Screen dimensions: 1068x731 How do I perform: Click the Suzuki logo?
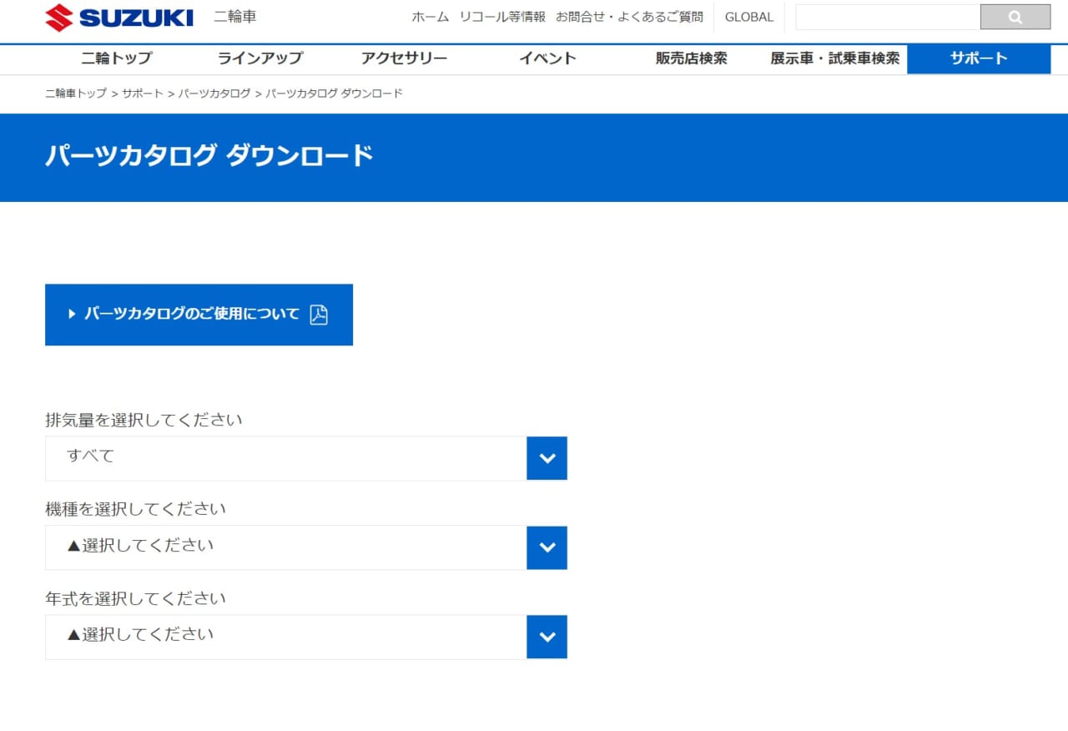(119, 18)
